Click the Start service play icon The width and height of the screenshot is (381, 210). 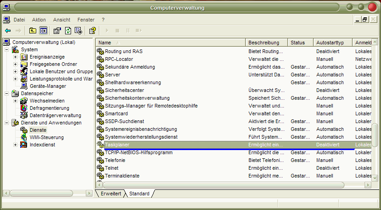pos(107,31)
